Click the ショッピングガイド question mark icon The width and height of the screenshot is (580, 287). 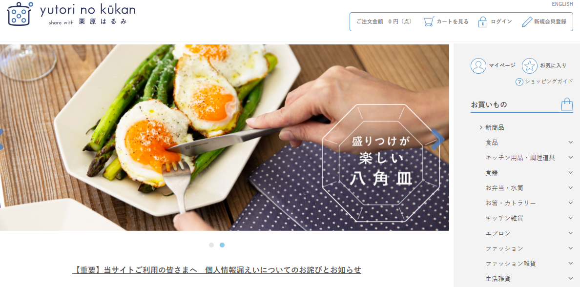[519, 82]
